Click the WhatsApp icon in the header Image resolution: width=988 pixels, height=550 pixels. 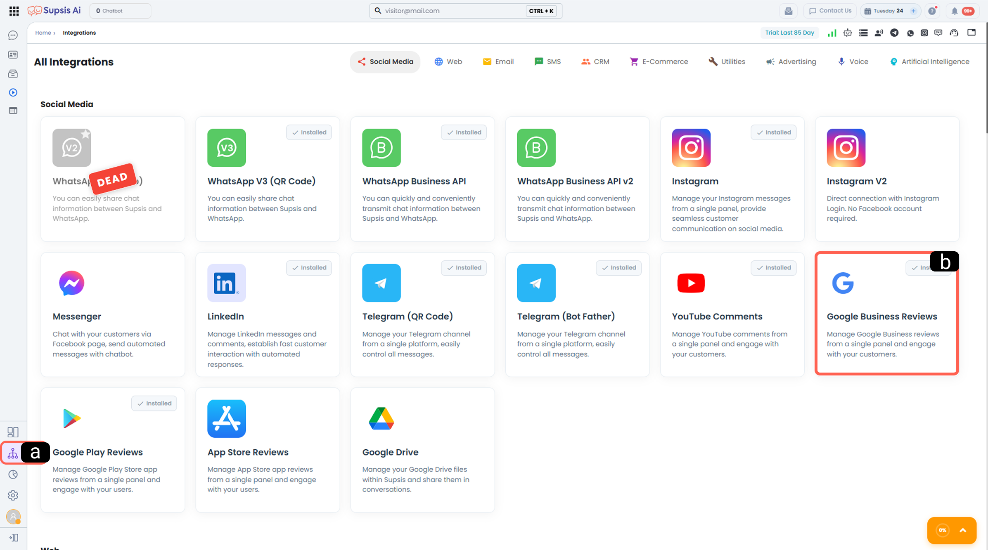pos(910,33)
